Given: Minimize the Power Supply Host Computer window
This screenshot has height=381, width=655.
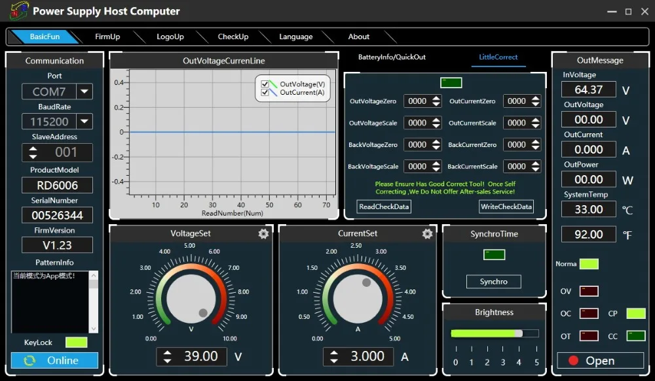Looking at the screenshot, I should tap(612, 12).
